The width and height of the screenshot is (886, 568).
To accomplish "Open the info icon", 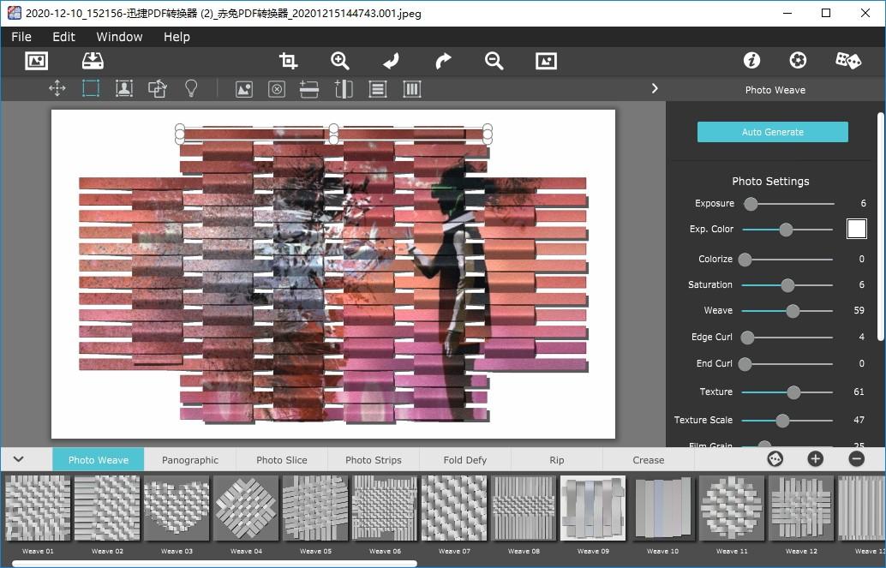I will [x=751, y=61].
